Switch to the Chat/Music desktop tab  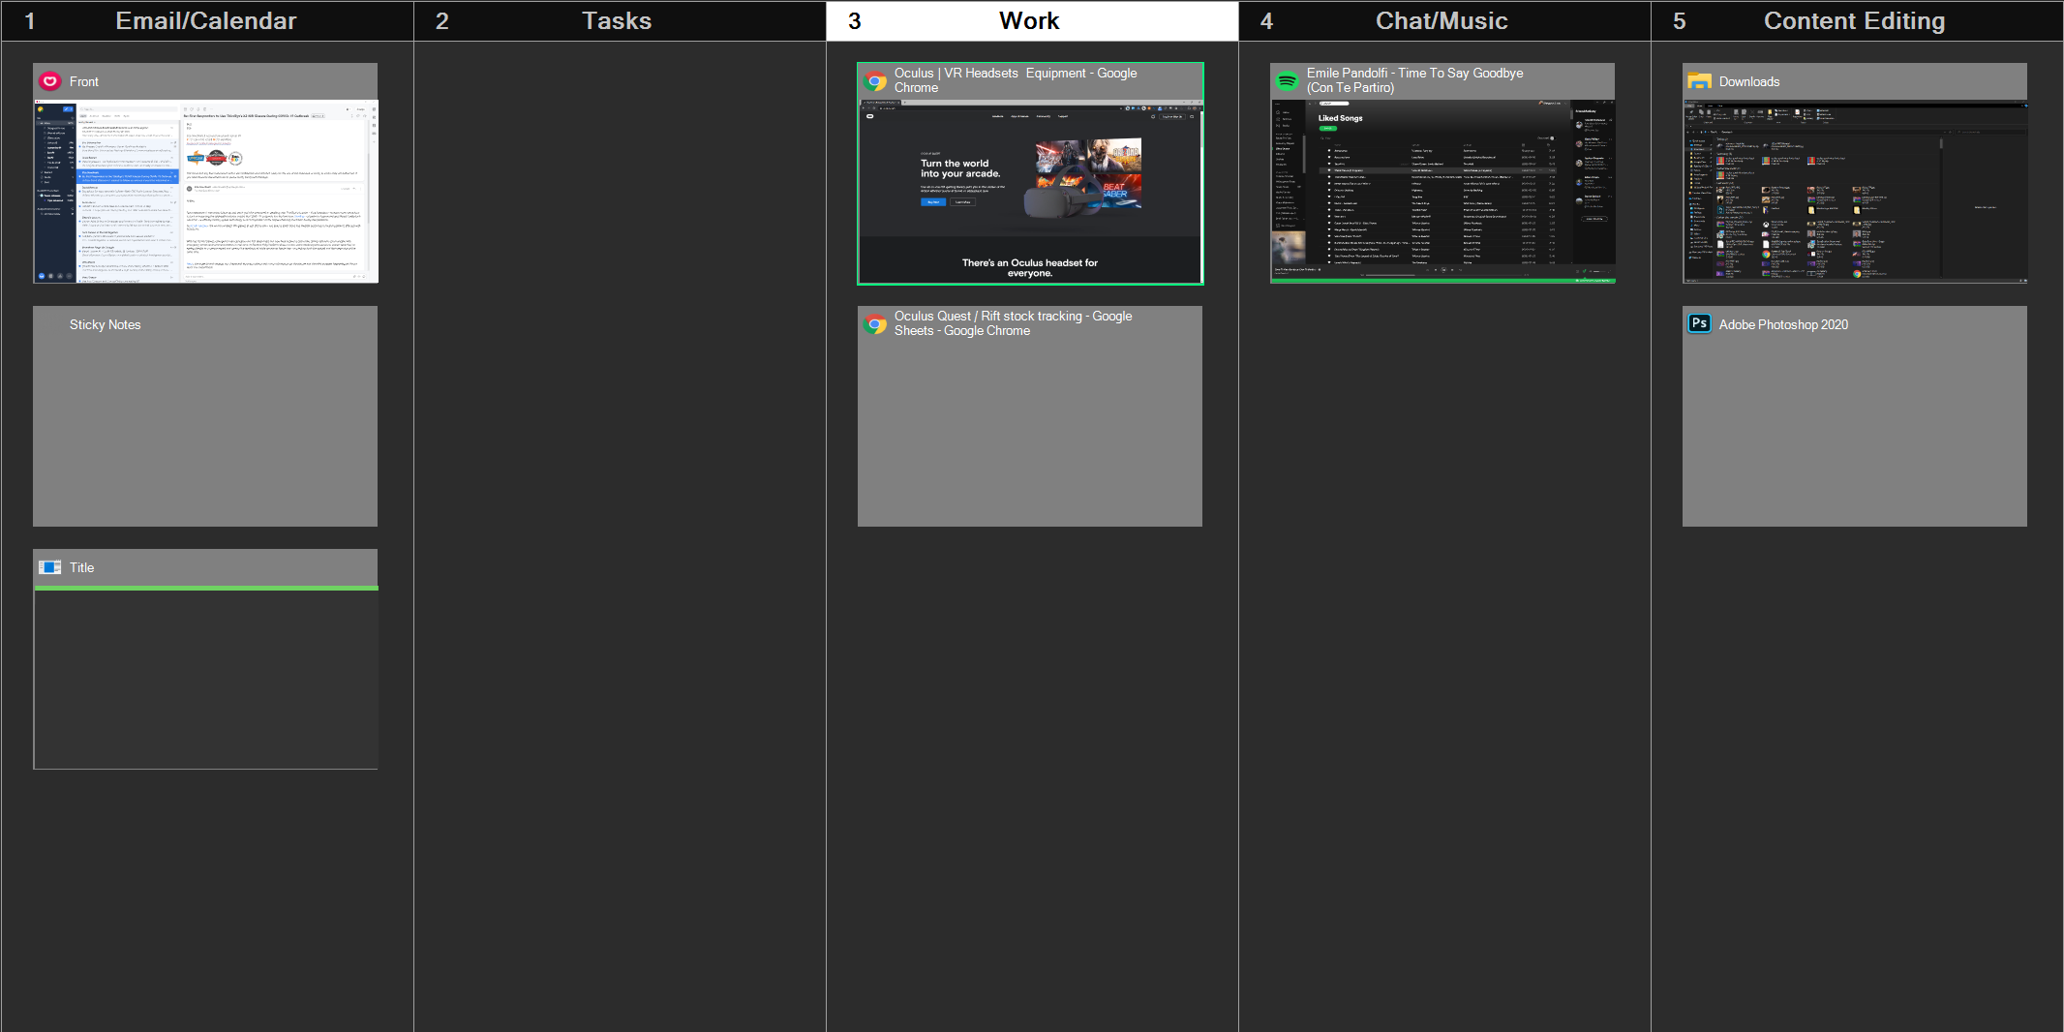(x=1441, y=20)
